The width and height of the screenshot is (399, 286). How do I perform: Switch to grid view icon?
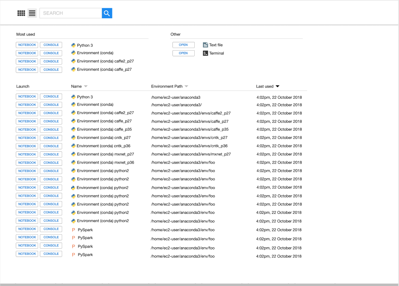(21, 13)
